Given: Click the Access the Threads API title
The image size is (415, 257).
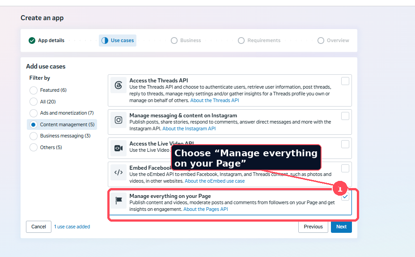Looking at the screenshot, I should pyautogui.click(x=159, y=81).
